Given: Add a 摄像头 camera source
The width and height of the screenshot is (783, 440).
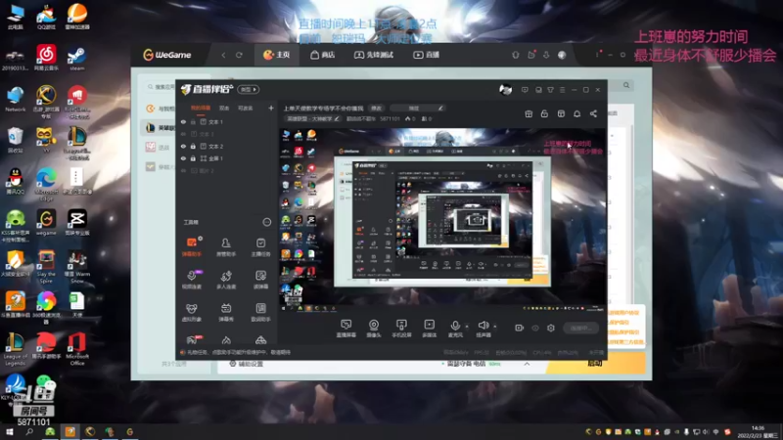Looking at the screenshot, I should 374,329.
